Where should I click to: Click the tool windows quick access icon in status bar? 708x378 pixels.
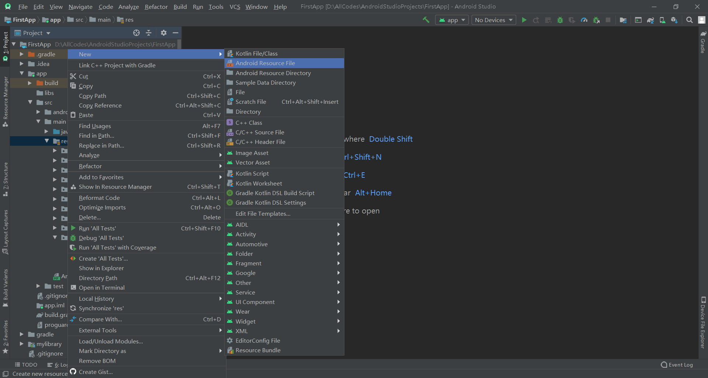(x=6, y=374)
